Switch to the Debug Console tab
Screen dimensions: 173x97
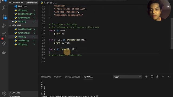tap(72, 77)
